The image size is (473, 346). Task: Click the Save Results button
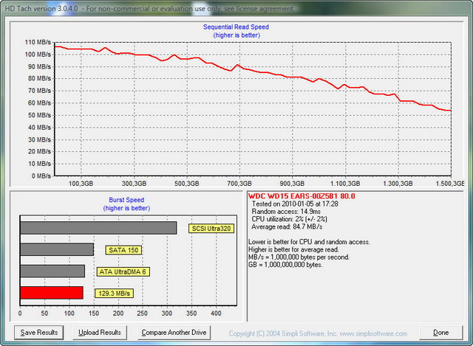tap(38, 333)
